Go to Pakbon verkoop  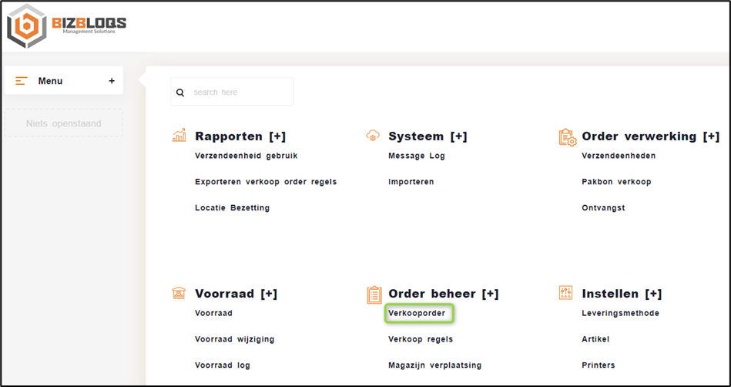[616, 182]
